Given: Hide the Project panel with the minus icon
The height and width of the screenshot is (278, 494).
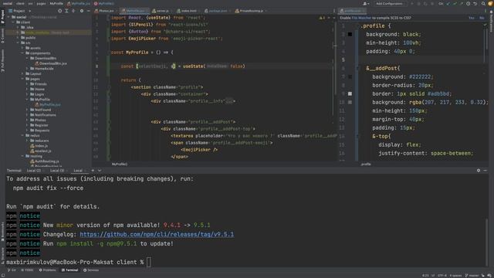Looking at the screenshot, I should [x=88, y=11].
